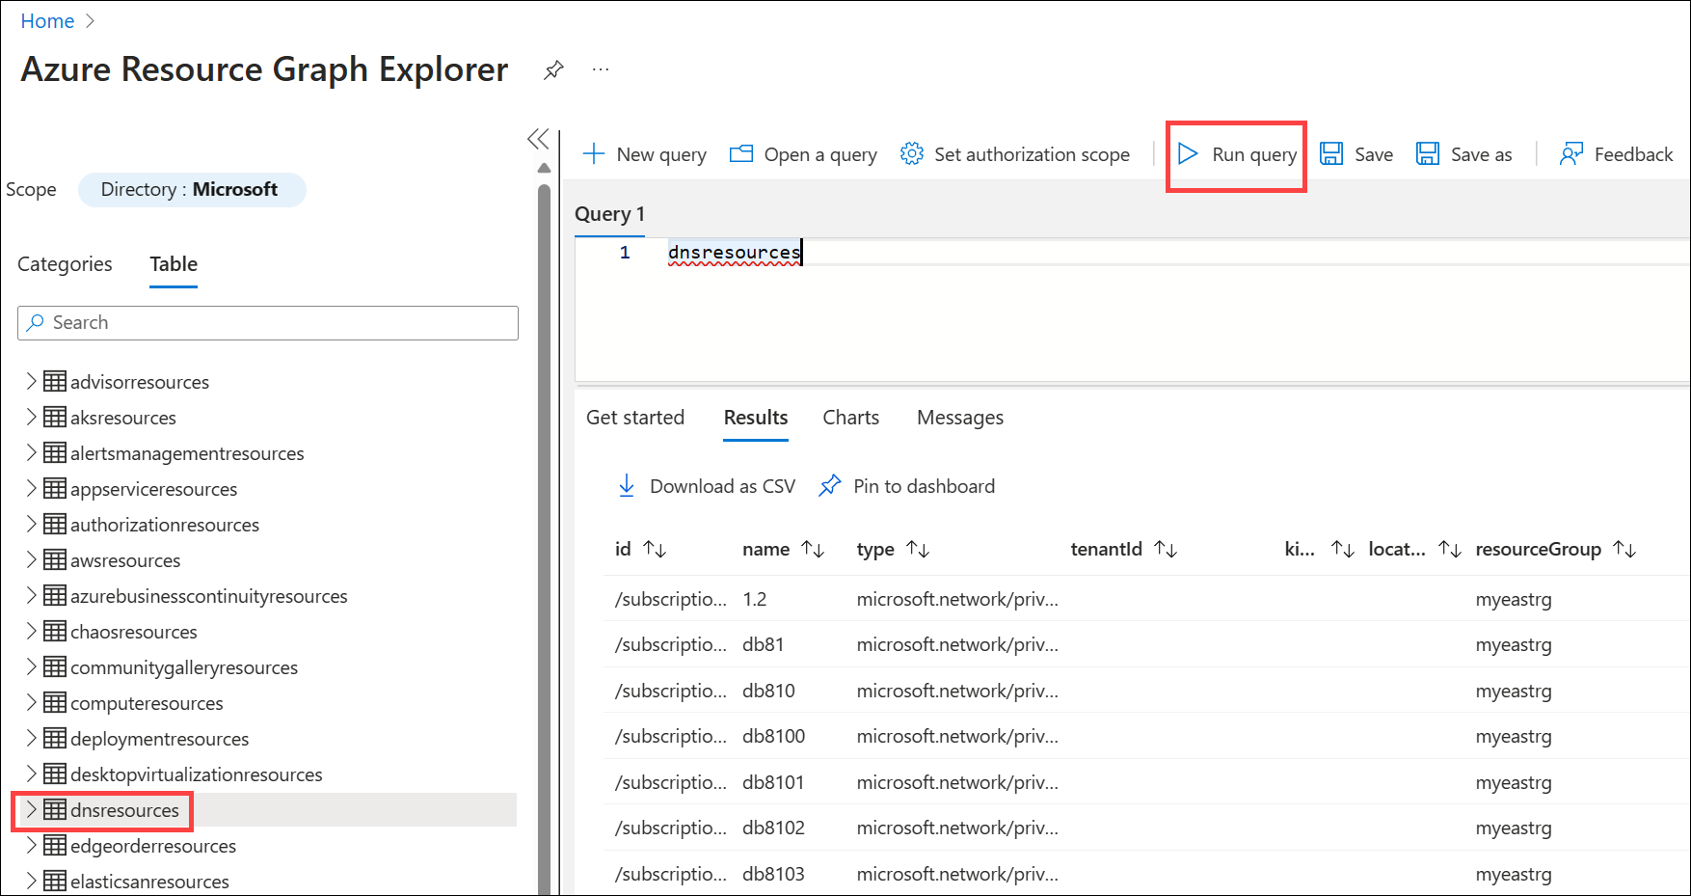Click Pin to dashboard
The width and height of the screenshot is (1691, 896).
[x=907, y=486]
